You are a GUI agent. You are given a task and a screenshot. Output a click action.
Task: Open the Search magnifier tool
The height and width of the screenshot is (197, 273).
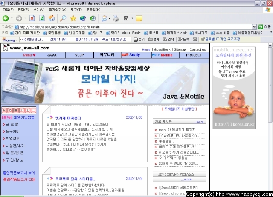pos(63,18)
